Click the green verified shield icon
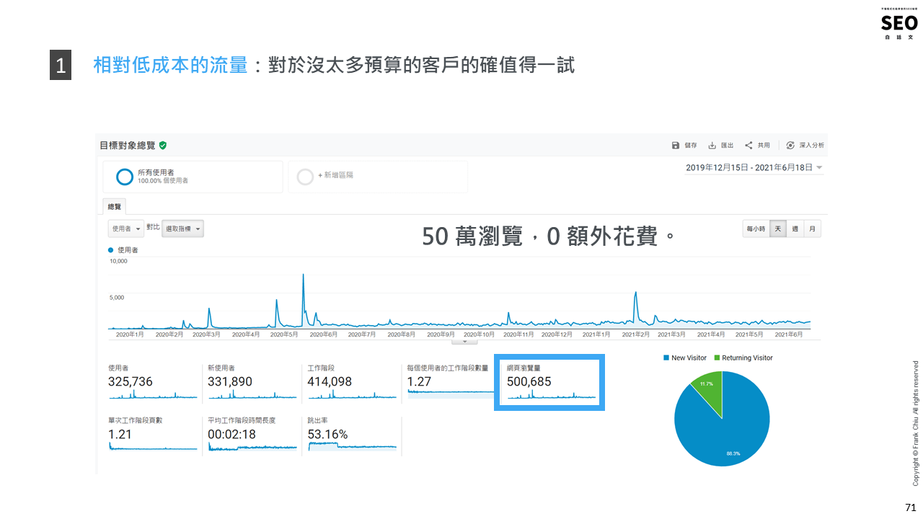 (x=163, y=146)
